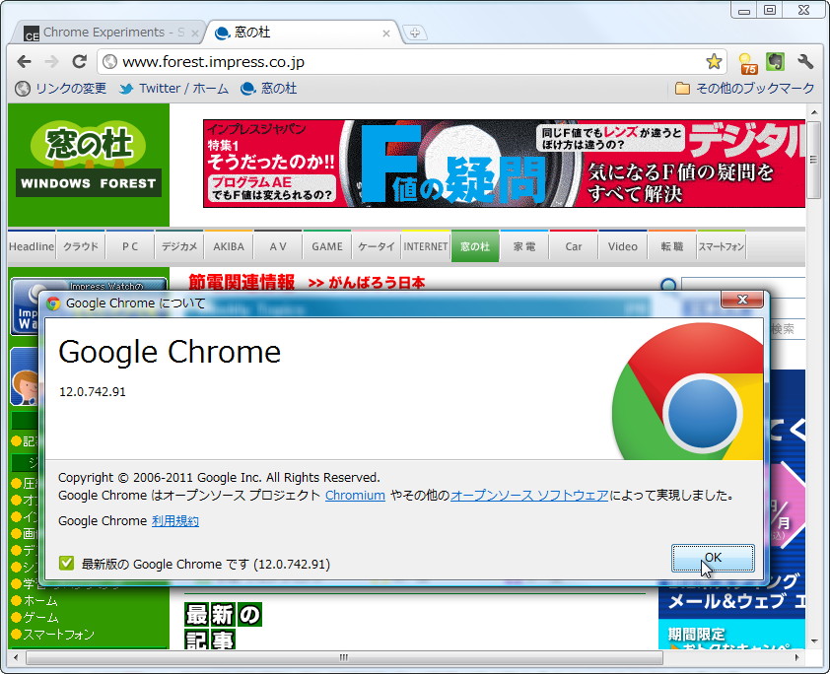Navigate back using the back arrow icon
Image resolution: width=830 pixels, height=674 pixels.
point(24,61)
